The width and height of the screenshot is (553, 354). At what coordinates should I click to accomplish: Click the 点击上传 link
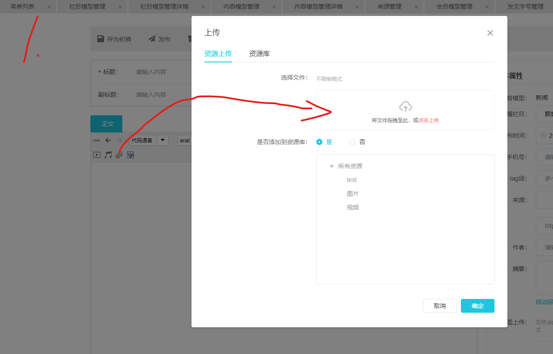click(x=429, y=120)
